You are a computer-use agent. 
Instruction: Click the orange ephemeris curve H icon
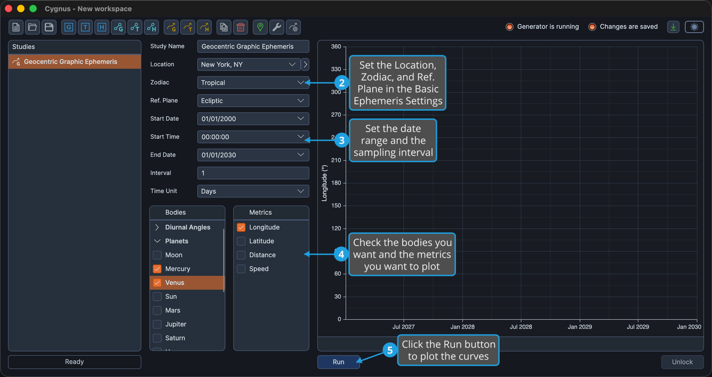204,27
